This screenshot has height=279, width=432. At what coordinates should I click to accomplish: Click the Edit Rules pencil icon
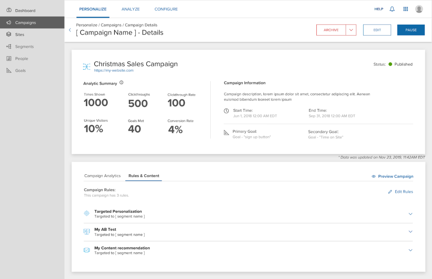click(390, 192)
